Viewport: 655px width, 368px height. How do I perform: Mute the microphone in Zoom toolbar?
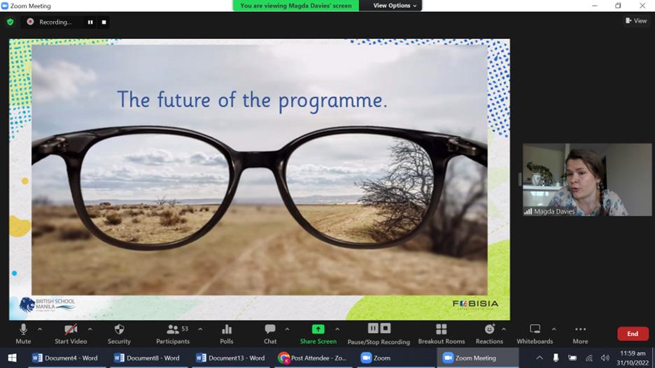click(x=23, y=334)
